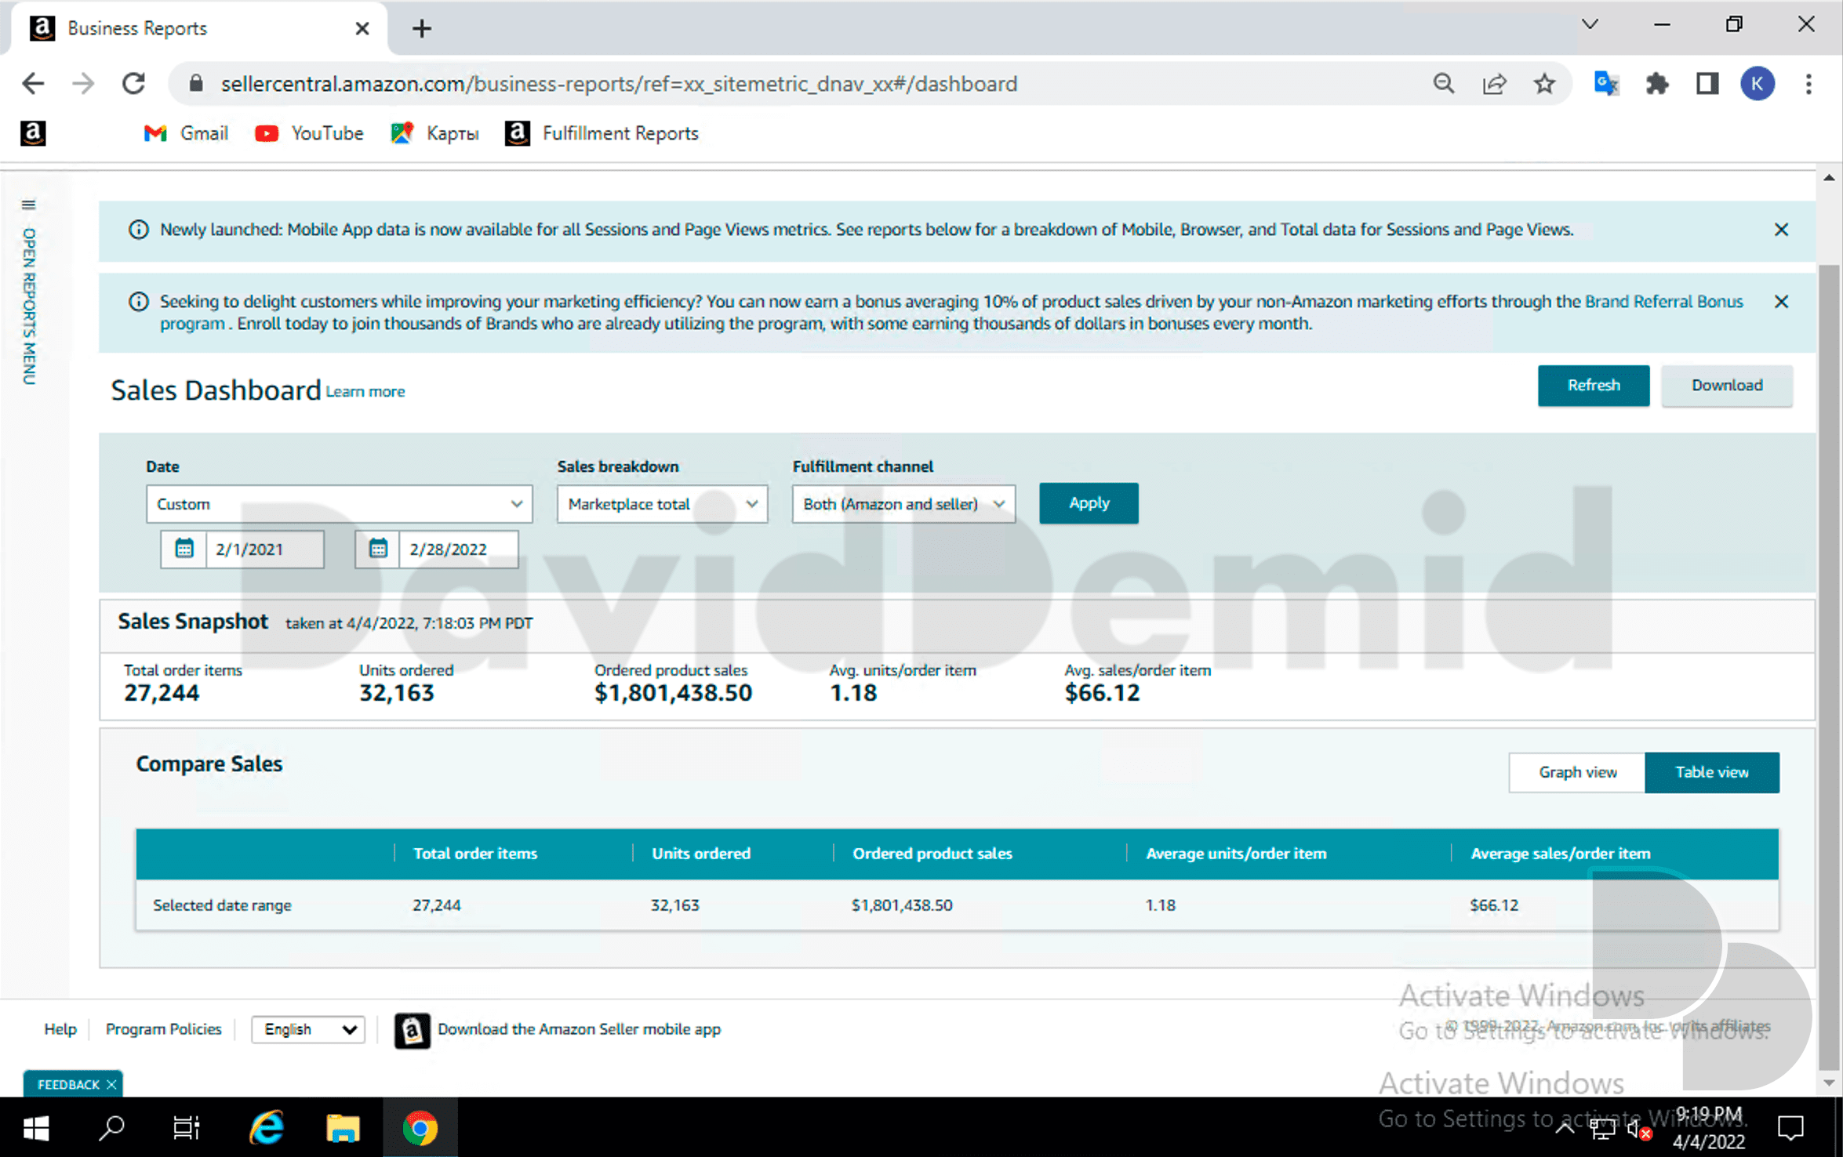The height and width of the screenshot is (1157, 1843).
Task: Open the end date calendar picker
Action: point(377,549)
